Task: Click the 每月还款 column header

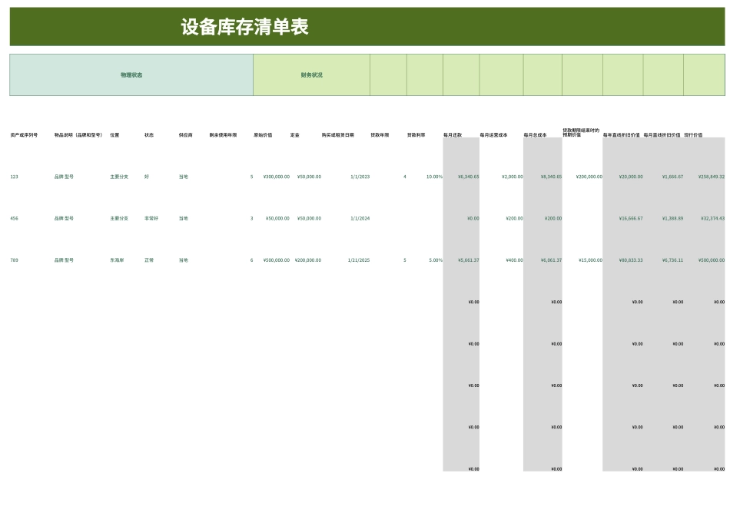Action: coord(453,135)
